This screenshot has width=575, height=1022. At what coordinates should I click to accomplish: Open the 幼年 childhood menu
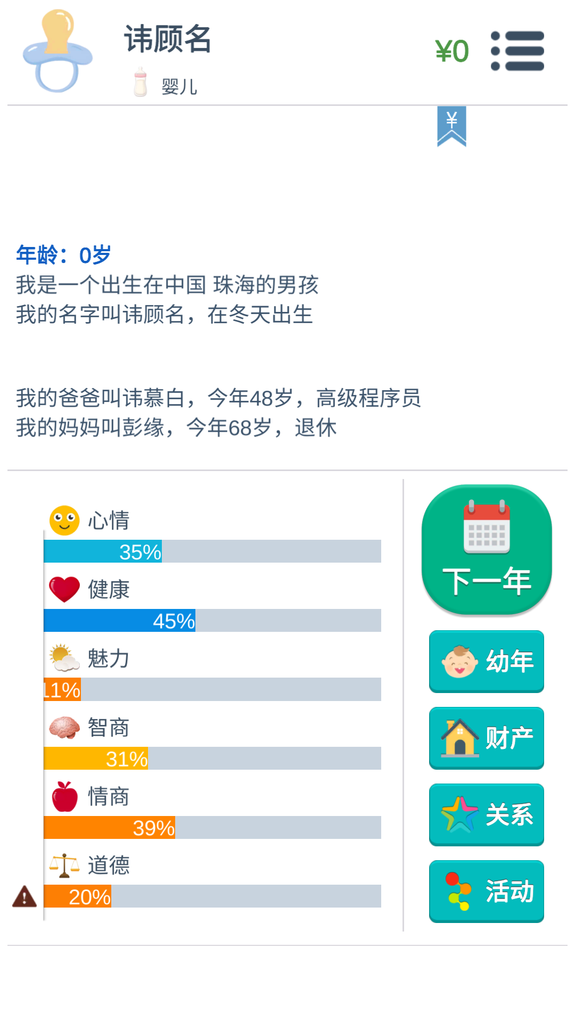tap(487, 662)
